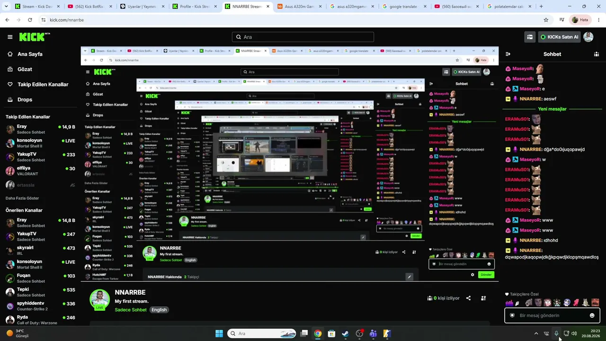Click the Kick search bar labeled Ara
The image size is (606, 341).
[x=303, y=37]
